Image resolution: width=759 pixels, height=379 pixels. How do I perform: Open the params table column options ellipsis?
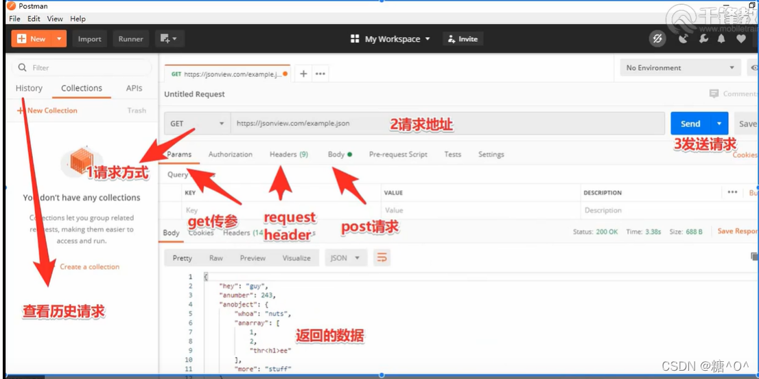point(732,192)
